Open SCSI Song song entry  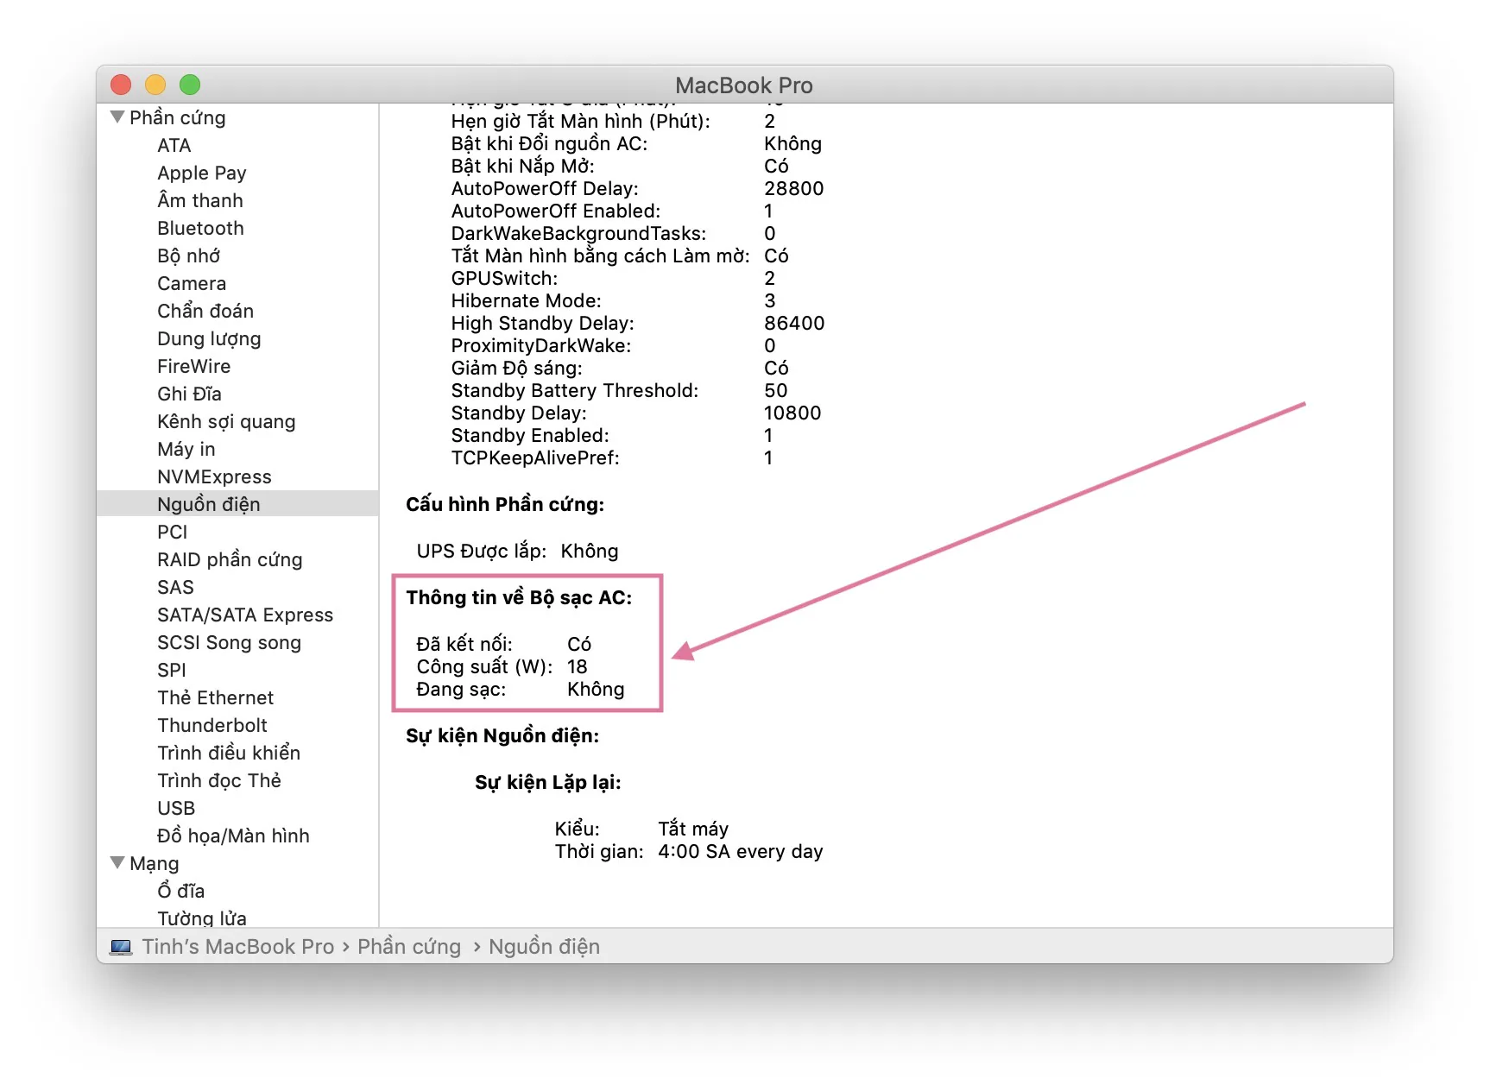pos(230,642)
